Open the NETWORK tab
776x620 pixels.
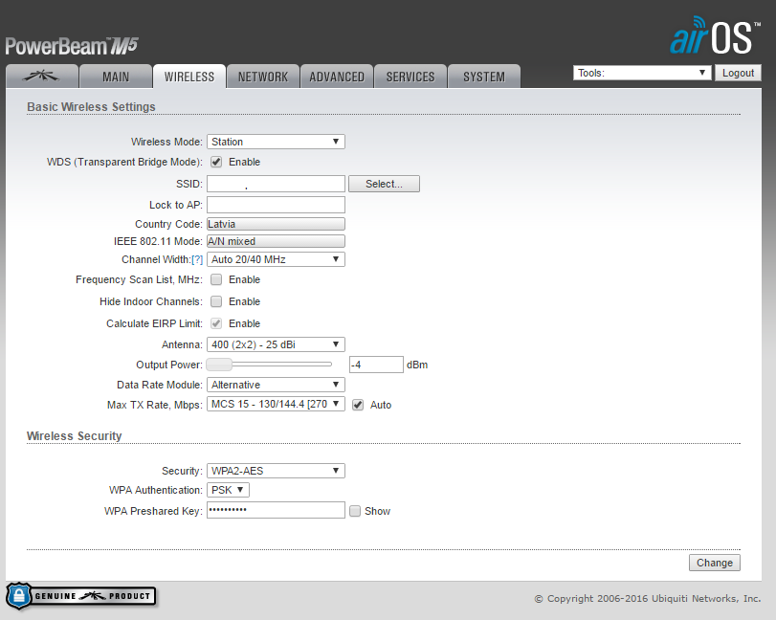click(263, 77)
